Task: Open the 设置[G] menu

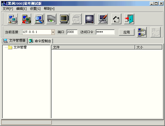Action: coord(35,8)
